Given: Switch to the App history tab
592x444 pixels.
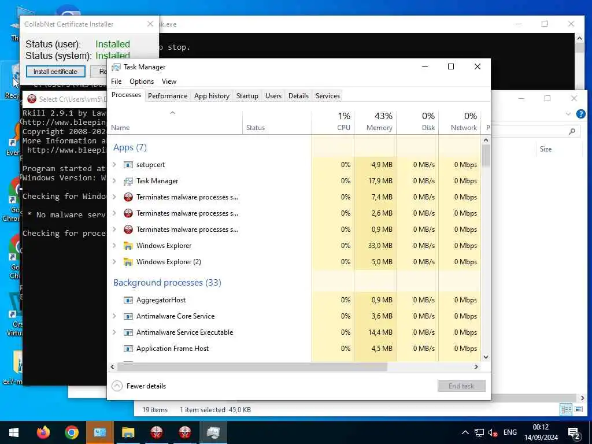Looking at the screenshot, I should (x=212, y=96).
